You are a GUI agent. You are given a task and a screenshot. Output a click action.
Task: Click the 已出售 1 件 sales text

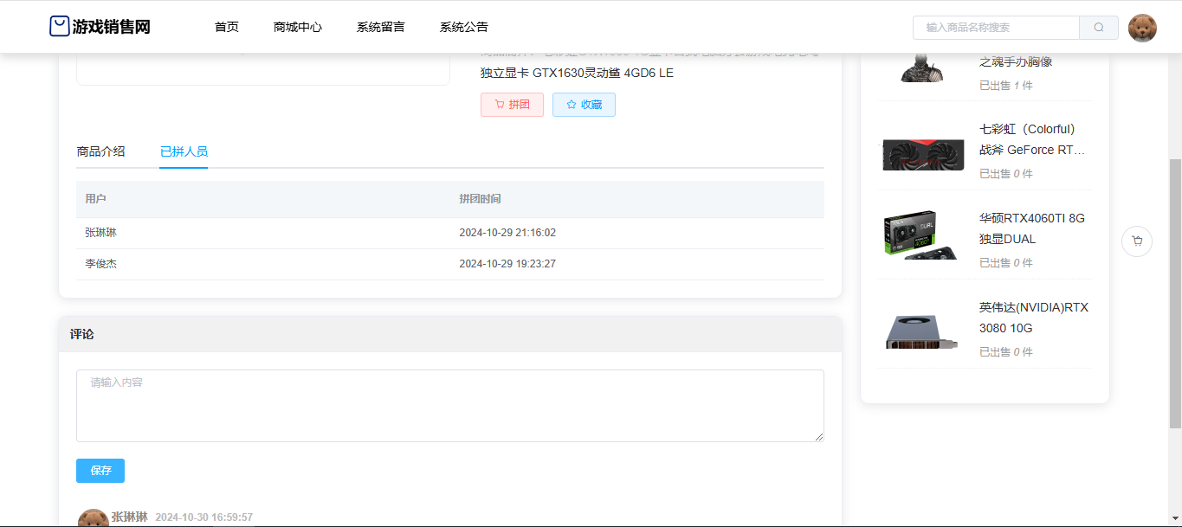(1006, 86)
